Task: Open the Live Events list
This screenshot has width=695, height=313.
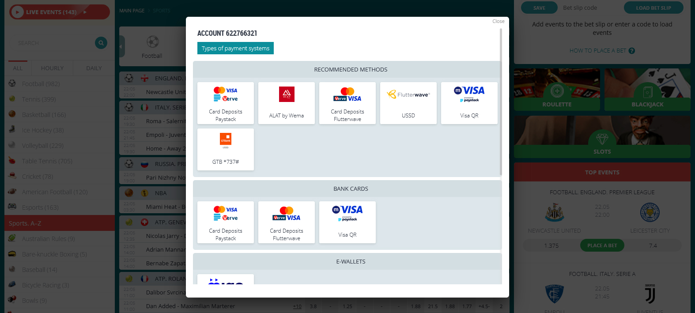Action: pyautogui.click(x=60, y=12)
